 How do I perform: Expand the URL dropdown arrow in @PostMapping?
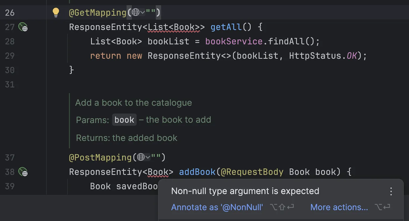[x=148, y=158]
